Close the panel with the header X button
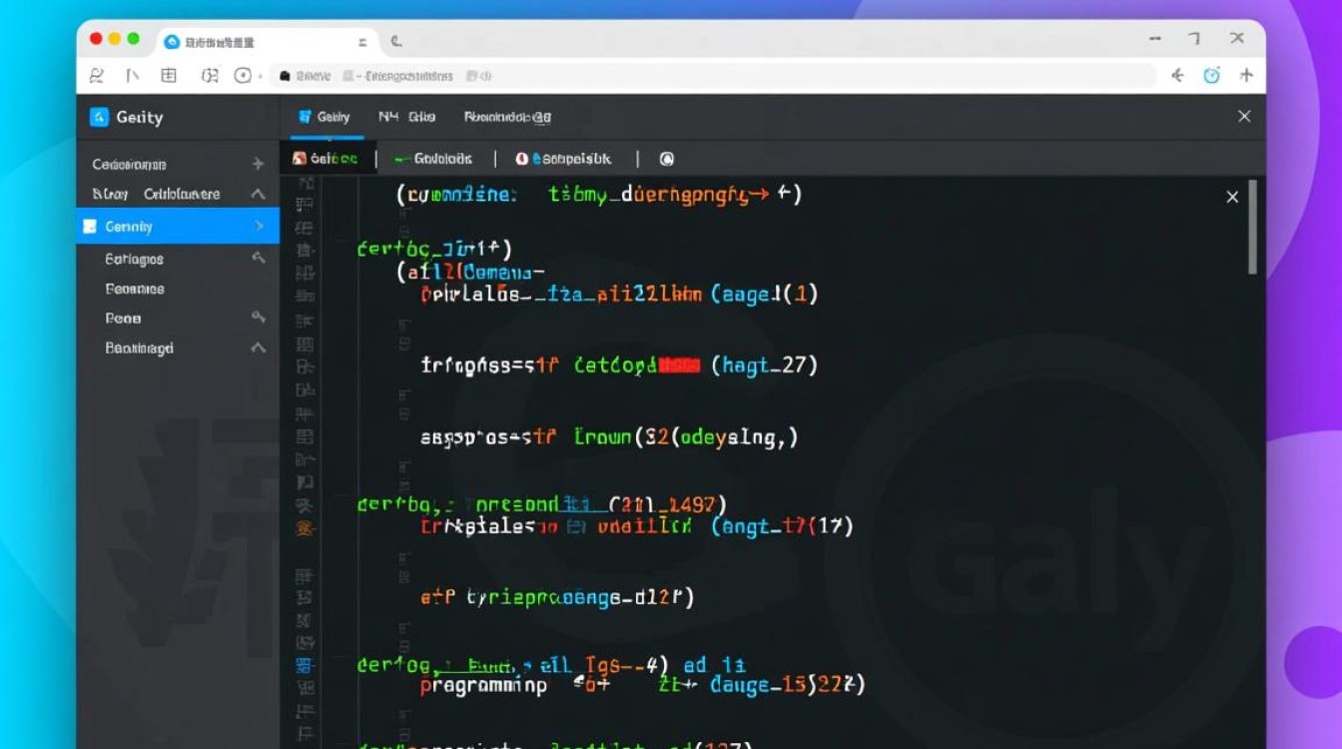 (1244, 117)
